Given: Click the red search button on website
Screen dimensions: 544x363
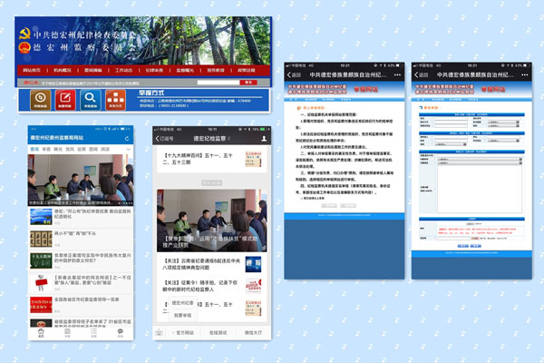Looking at the screenshot, I should tap(248, 83).
